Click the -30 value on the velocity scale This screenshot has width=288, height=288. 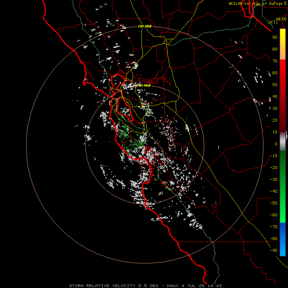pos(274,180)
